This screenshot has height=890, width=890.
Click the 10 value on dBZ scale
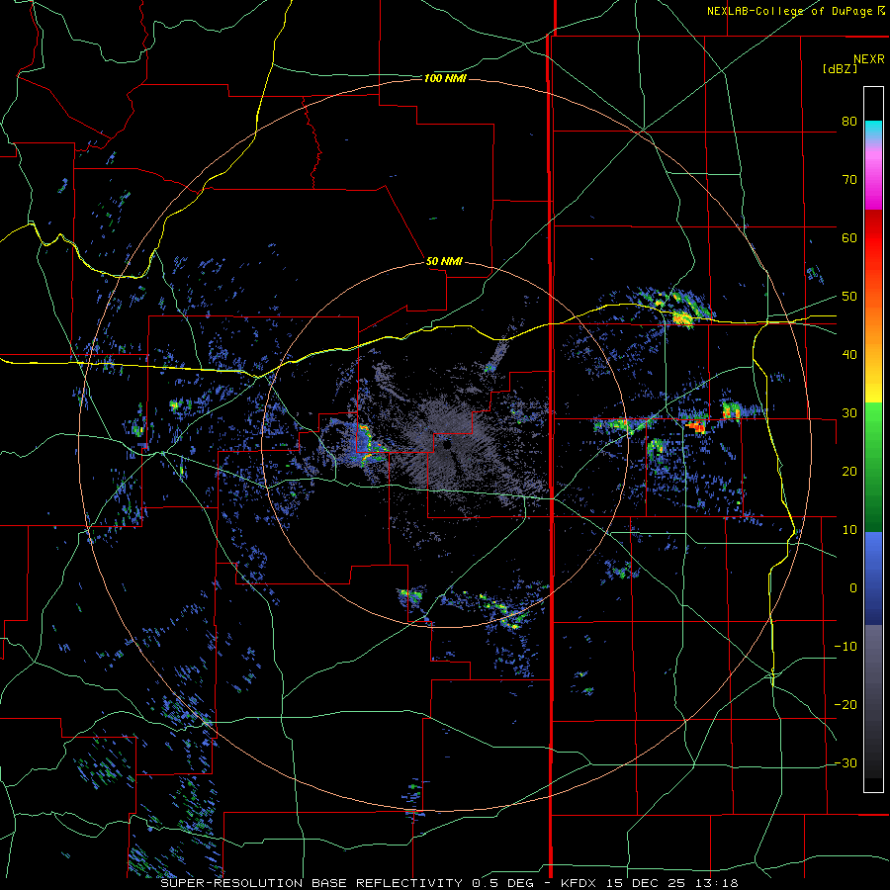pyautogui.click(x=849, y=530)
